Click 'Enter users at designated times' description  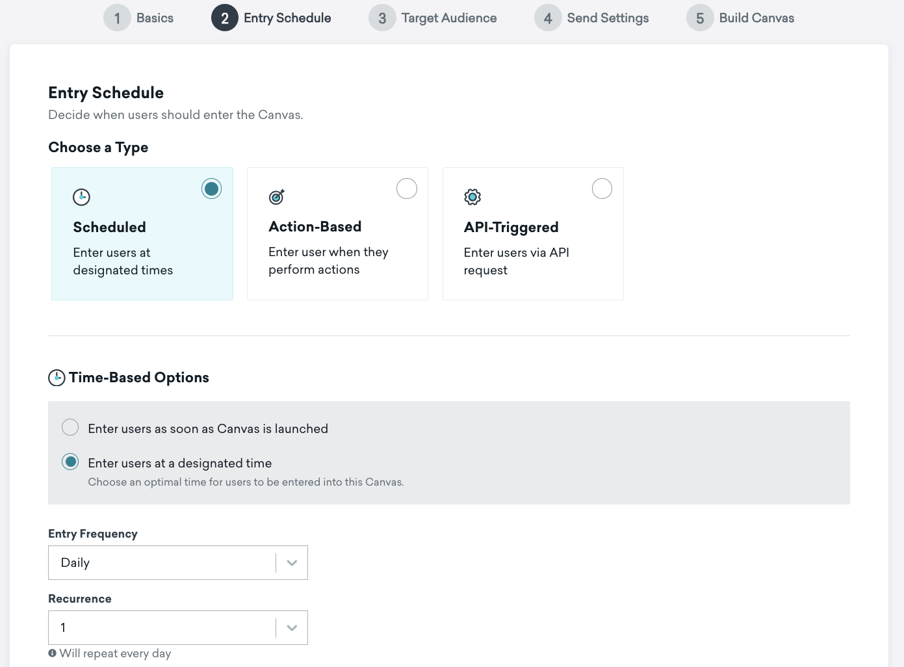123,261
